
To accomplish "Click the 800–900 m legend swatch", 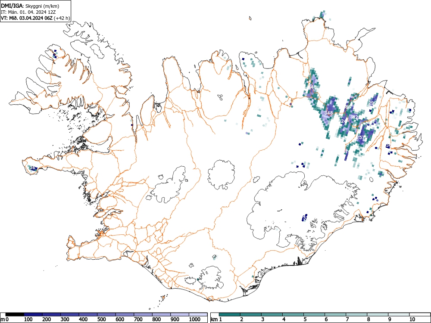I will 161,314.
